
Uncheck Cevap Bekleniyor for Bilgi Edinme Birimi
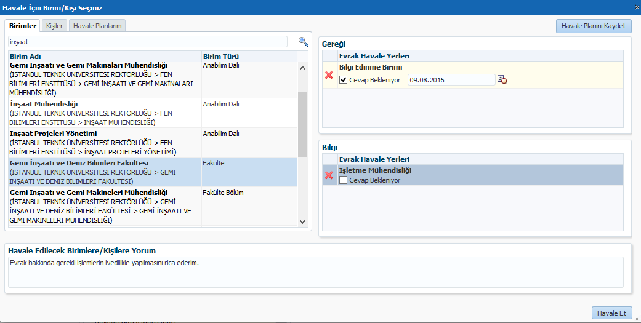tap(344, 80)
